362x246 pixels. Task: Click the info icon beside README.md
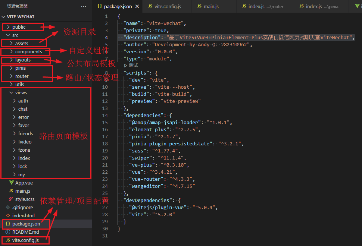[x=8, y=232]
